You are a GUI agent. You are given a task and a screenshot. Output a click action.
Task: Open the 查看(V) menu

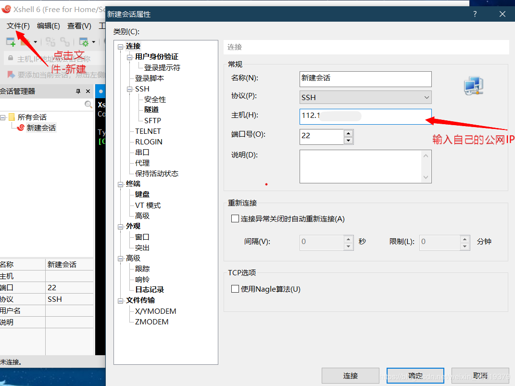click(x=79, y=26)
